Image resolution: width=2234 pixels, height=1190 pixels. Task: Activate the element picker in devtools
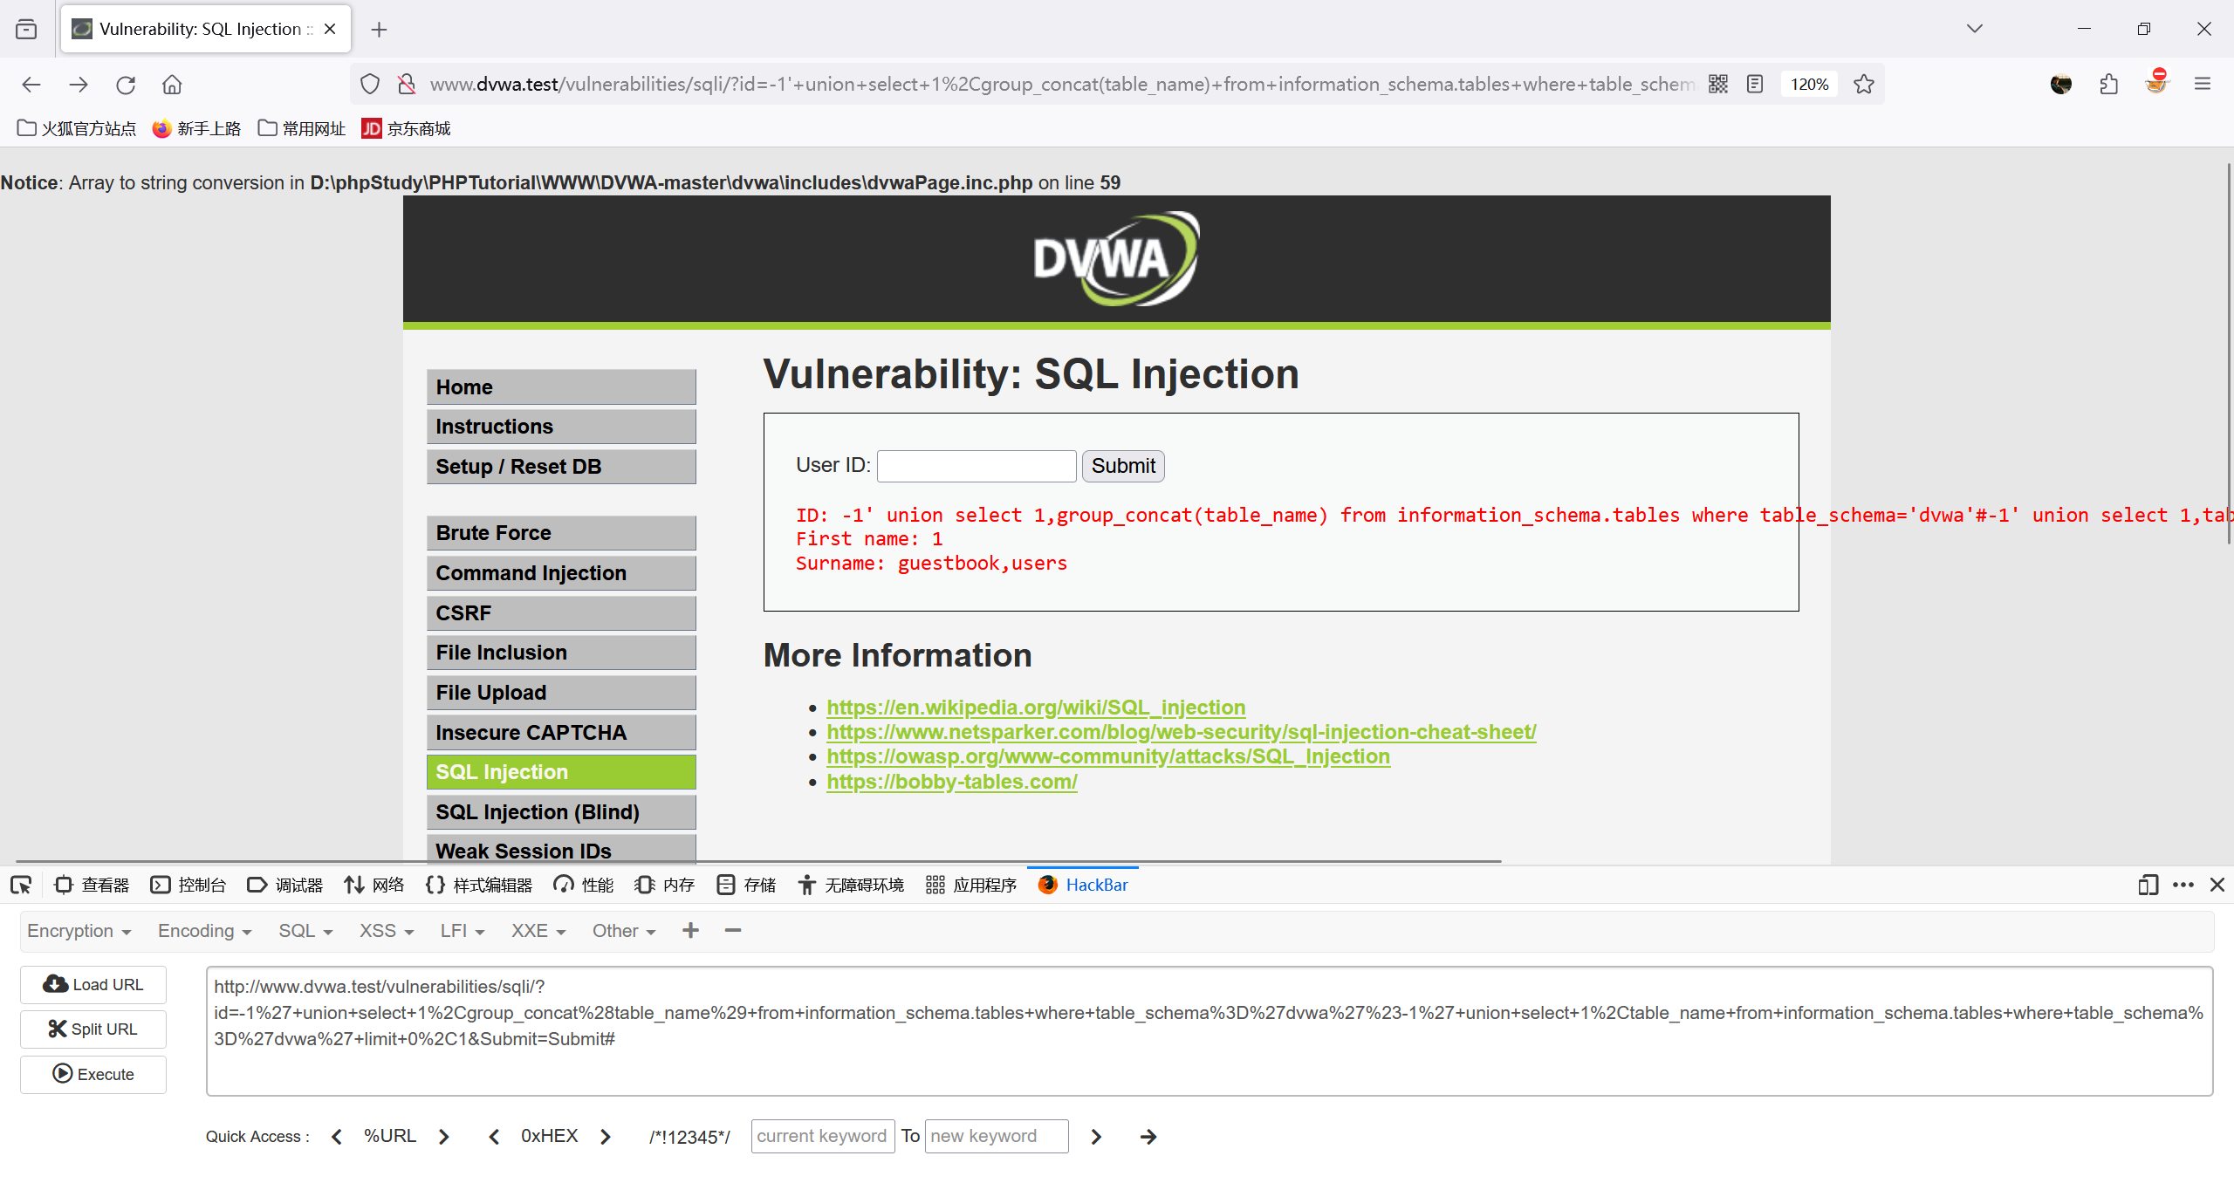point(21,885)
